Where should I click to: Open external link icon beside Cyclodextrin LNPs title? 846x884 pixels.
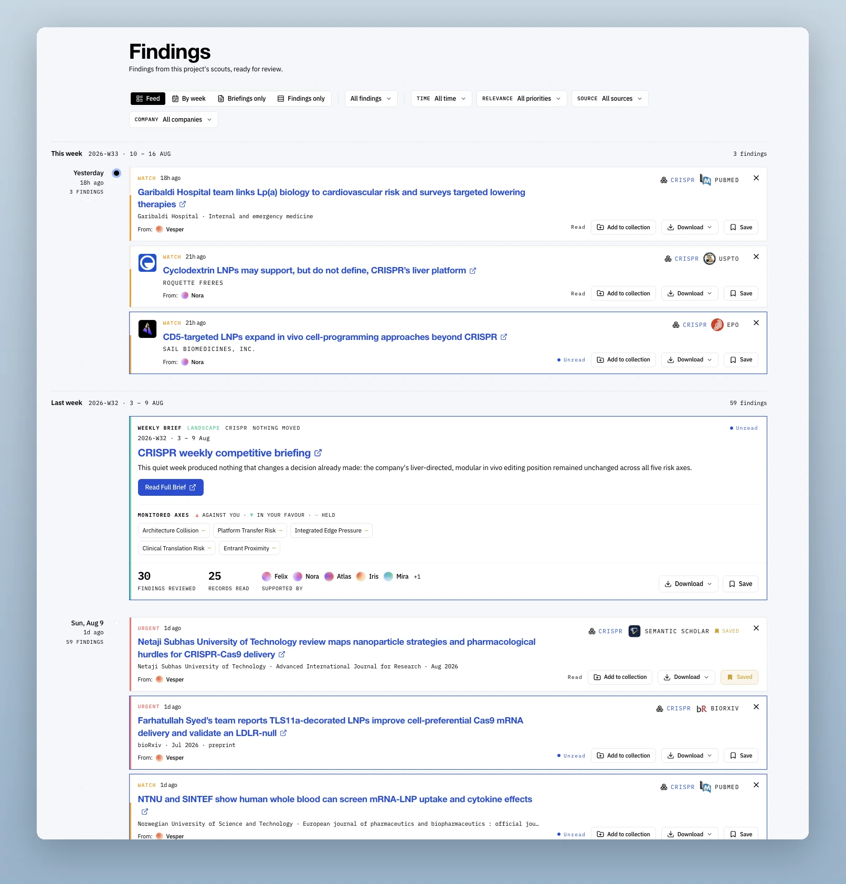click(x=473, y=271)
